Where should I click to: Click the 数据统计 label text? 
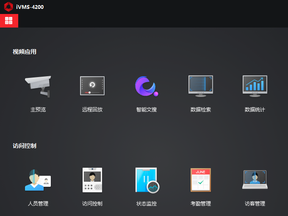click(x=255, y=110)
